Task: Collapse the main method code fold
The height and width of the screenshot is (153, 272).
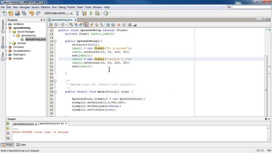Action: click(x=55, y=92)
